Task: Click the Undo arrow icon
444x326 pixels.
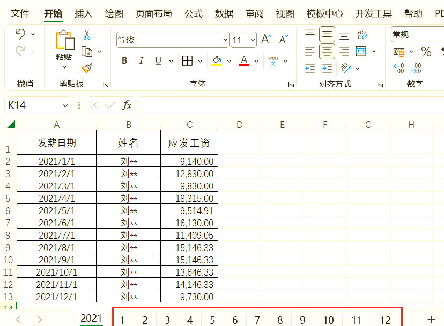Action: click(x=20, y=34)
